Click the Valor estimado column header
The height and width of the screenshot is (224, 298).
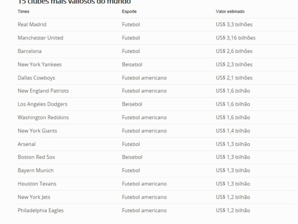(230, 12)
